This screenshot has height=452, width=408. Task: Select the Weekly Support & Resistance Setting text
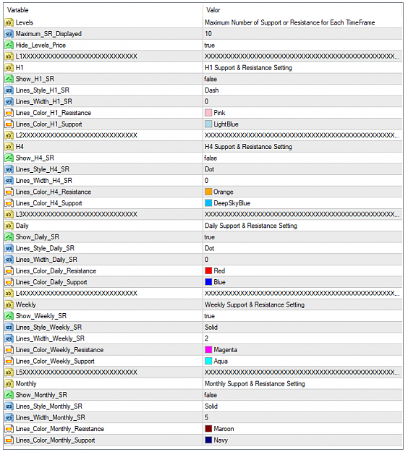pos(255,304)
